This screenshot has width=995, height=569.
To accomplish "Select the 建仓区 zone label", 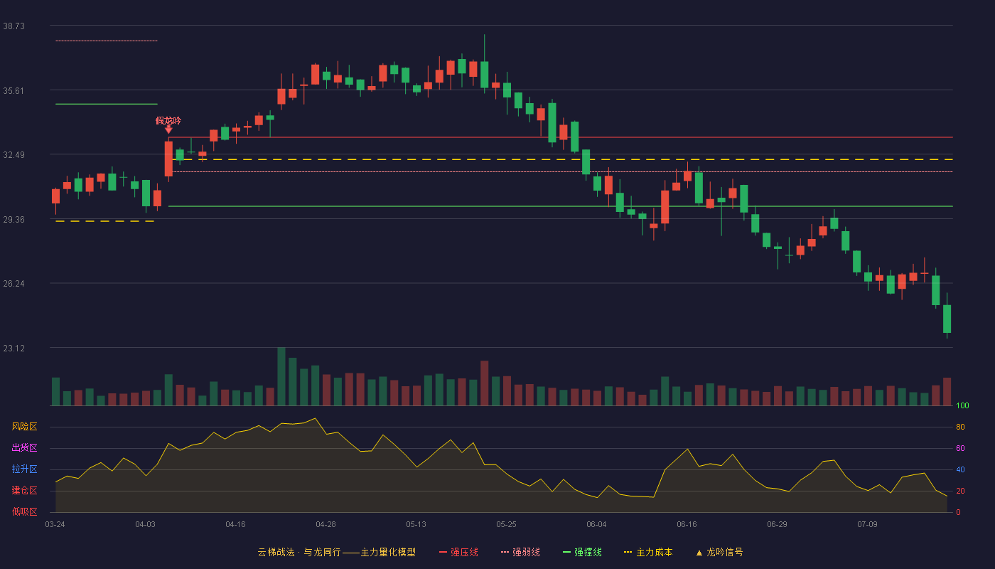I will 24,491.
